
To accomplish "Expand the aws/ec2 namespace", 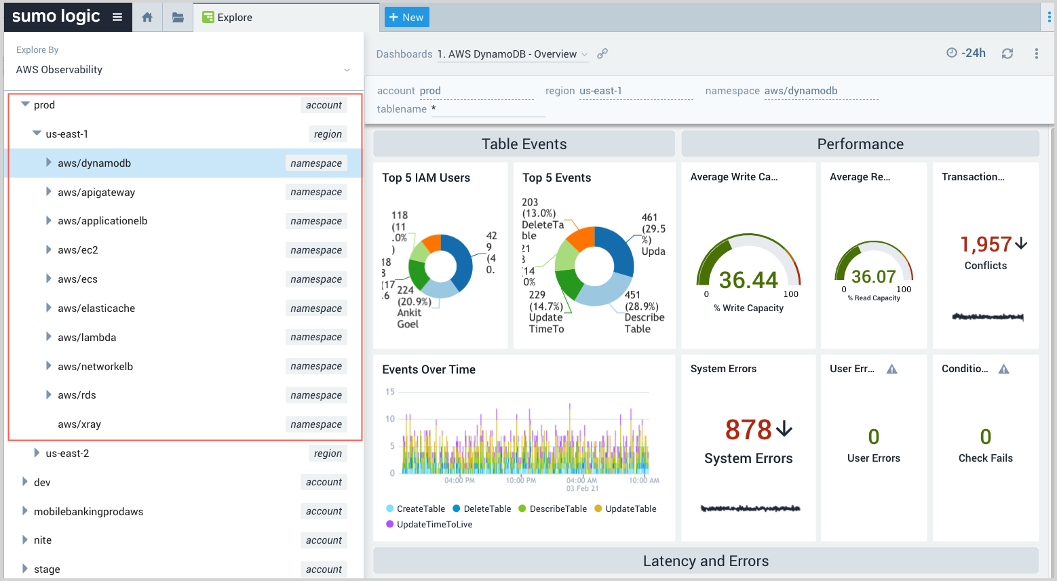I will pyautogui.click(x=48, y=249).
